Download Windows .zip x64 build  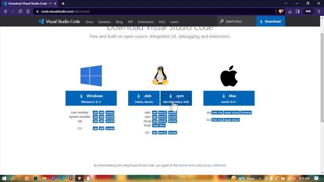[95, 121]
